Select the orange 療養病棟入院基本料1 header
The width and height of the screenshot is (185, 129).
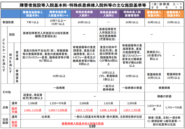(154, 14)
